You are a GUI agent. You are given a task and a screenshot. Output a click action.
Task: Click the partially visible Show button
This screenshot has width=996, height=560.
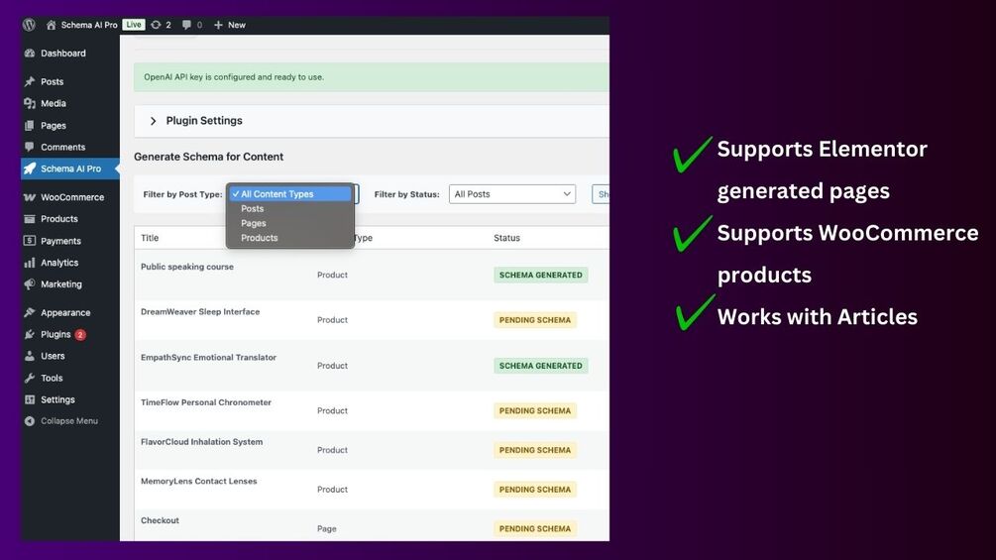click(601, 194)
